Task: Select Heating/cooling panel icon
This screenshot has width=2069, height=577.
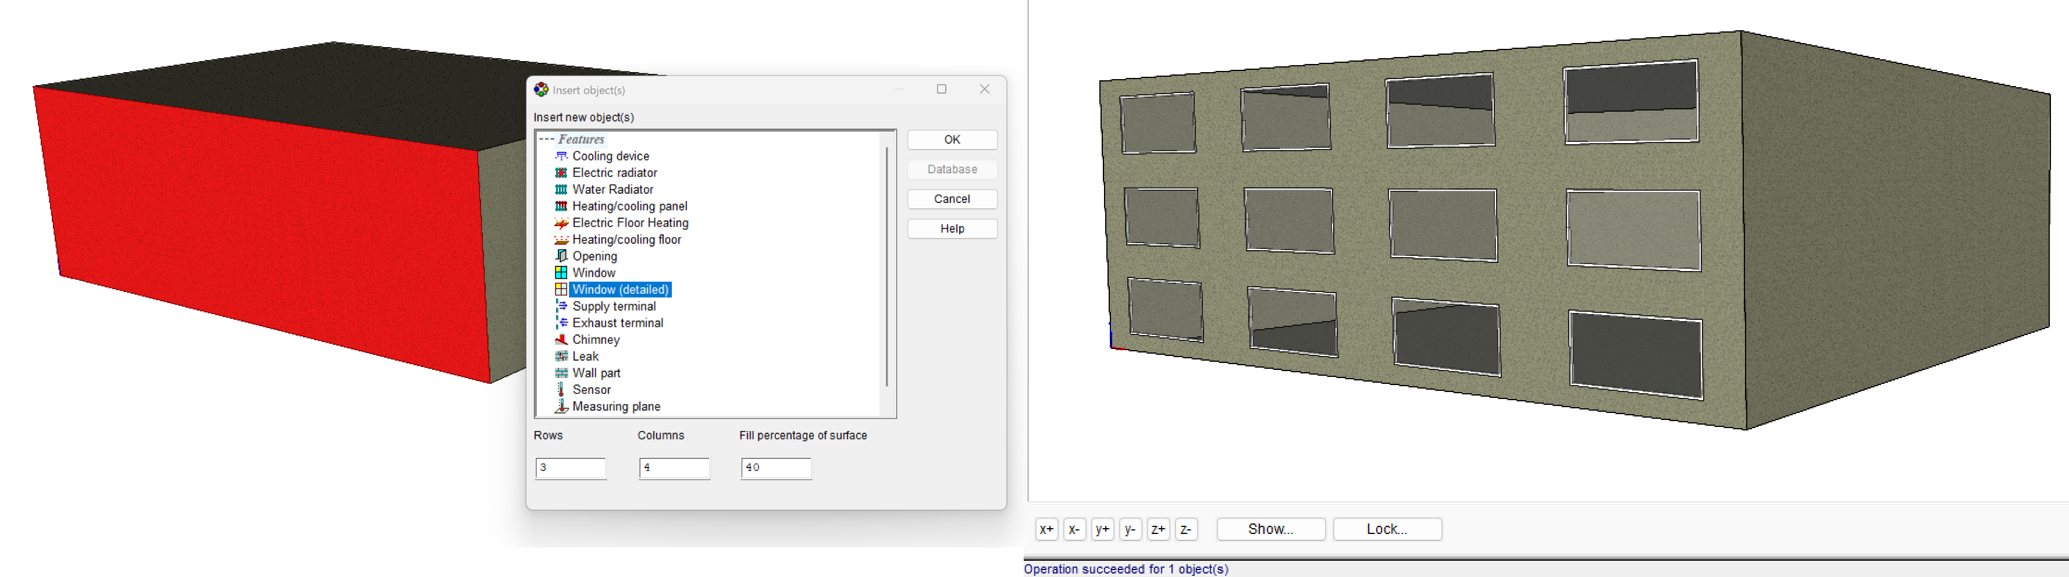Action: 561,206
